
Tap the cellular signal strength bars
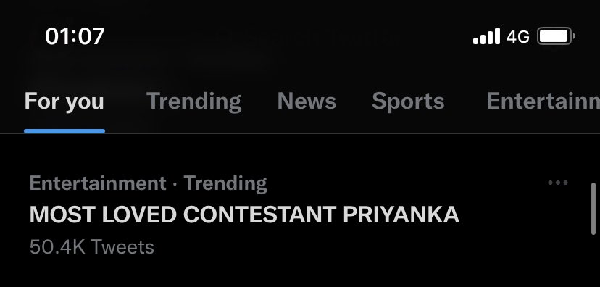(x=486, y=36)
